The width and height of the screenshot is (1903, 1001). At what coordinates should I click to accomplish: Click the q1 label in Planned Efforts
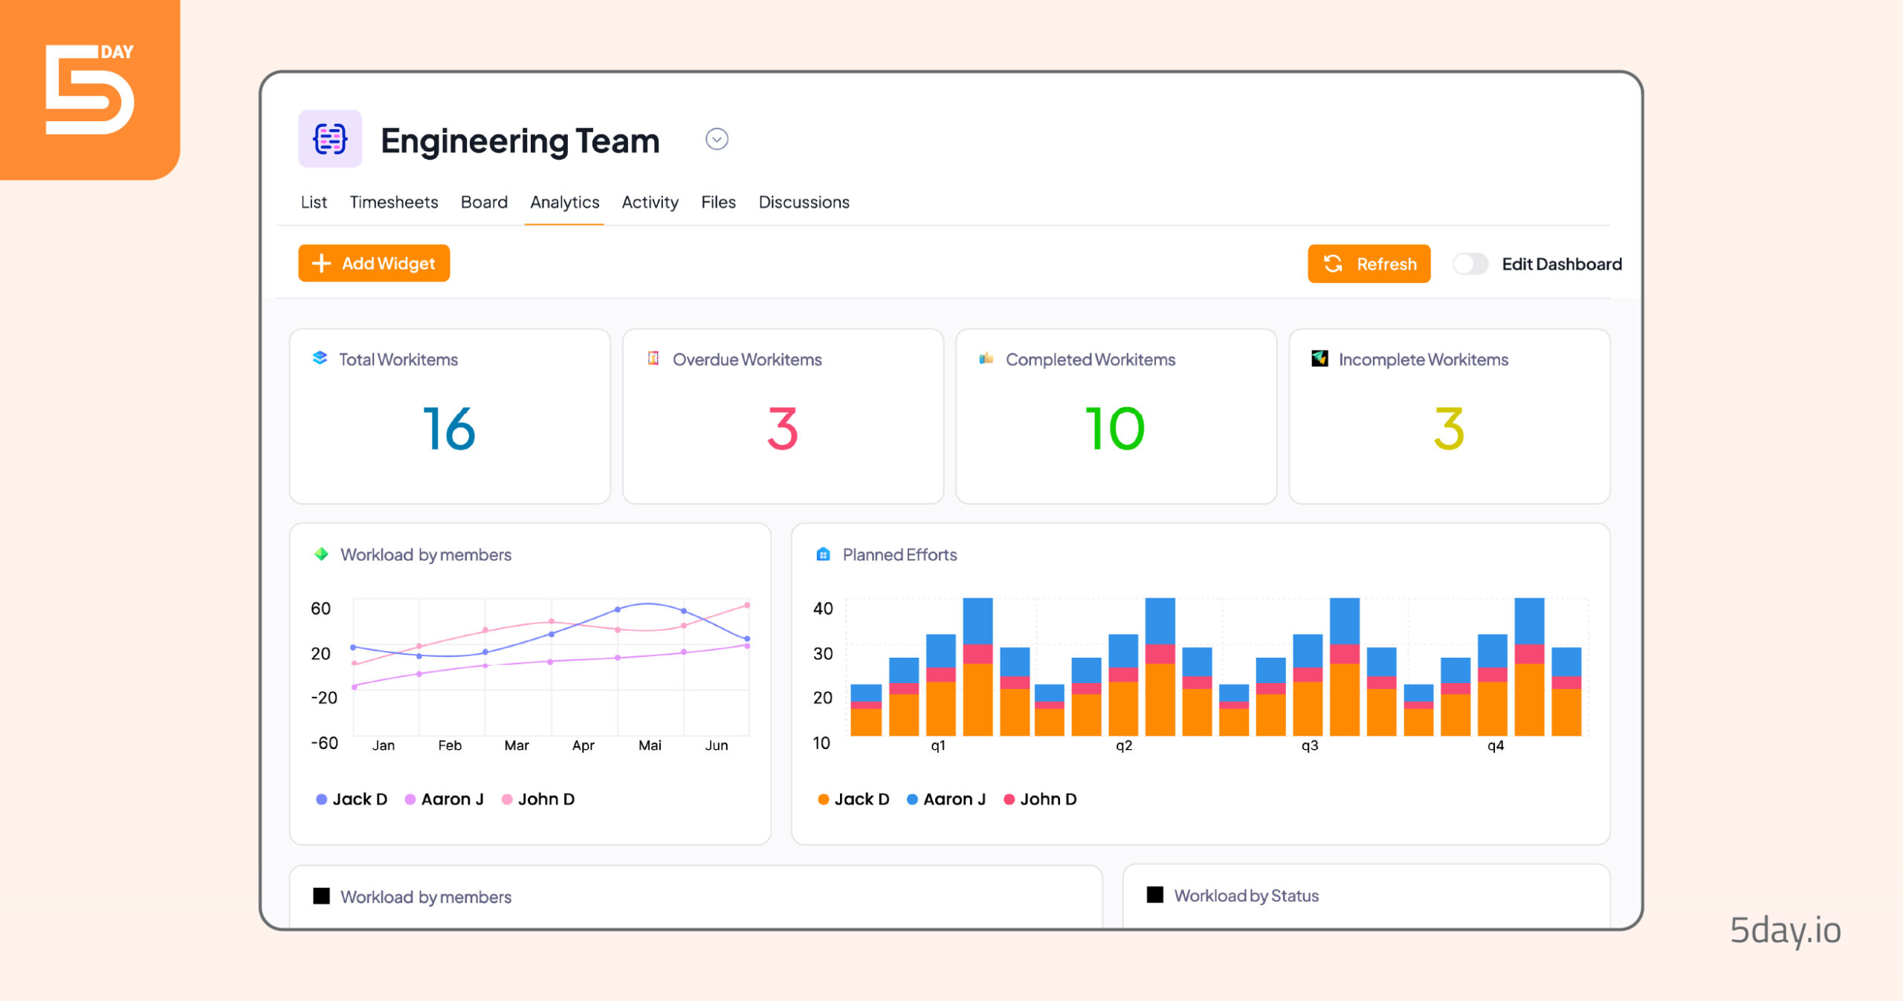(938, 745)
